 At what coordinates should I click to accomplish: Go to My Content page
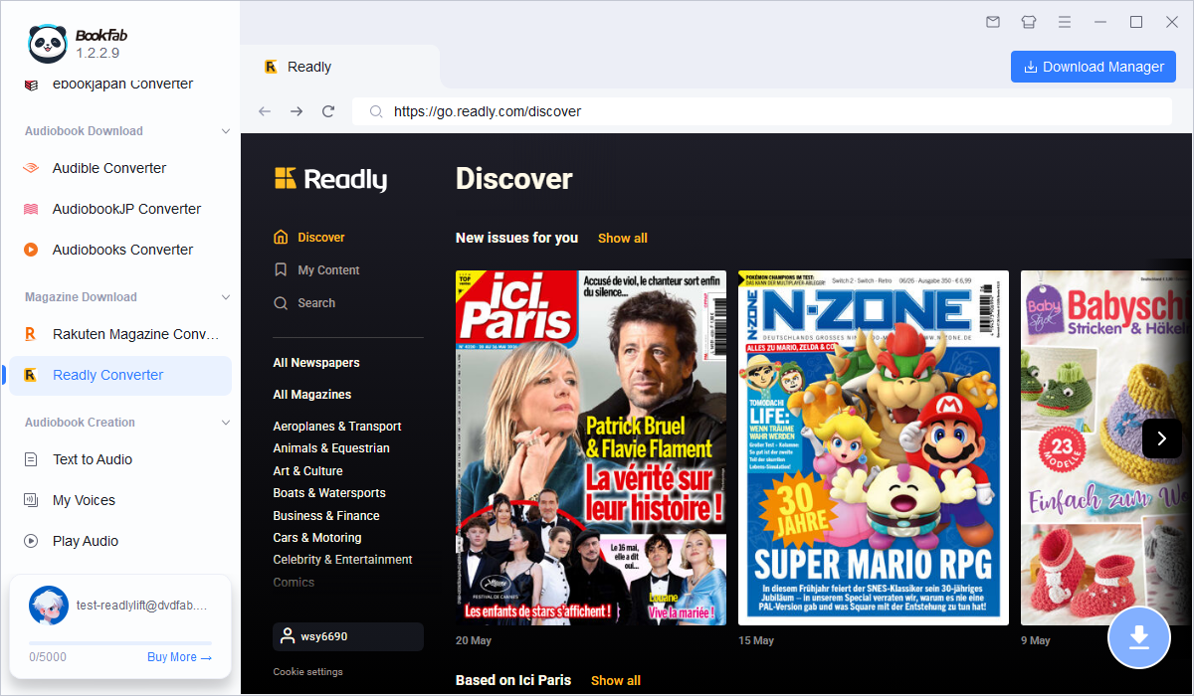328,270
